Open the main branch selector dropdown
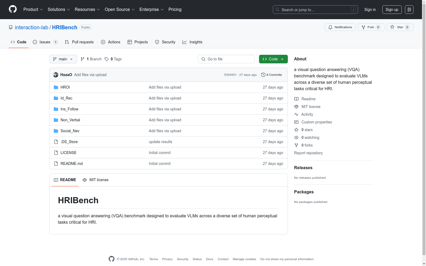This screenshot has height=266, width=426. 63,59
